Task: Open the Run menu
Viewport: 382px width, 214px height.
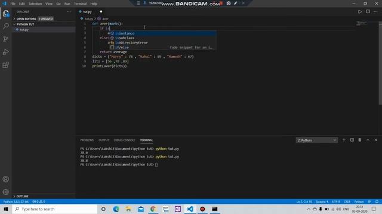Action: 67,4
